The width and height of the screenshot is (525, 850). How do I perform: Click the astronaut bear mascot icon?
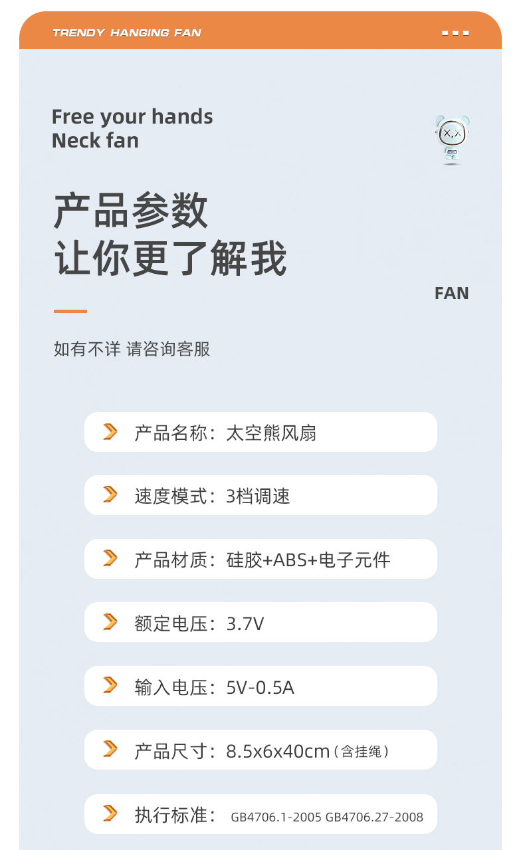click(x=452, y=139)
